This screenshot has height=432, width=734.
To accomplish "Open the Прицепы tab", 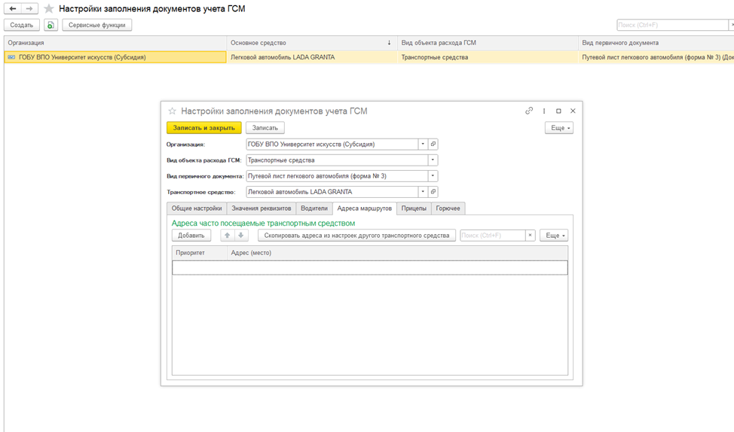I will pos(414,208).
